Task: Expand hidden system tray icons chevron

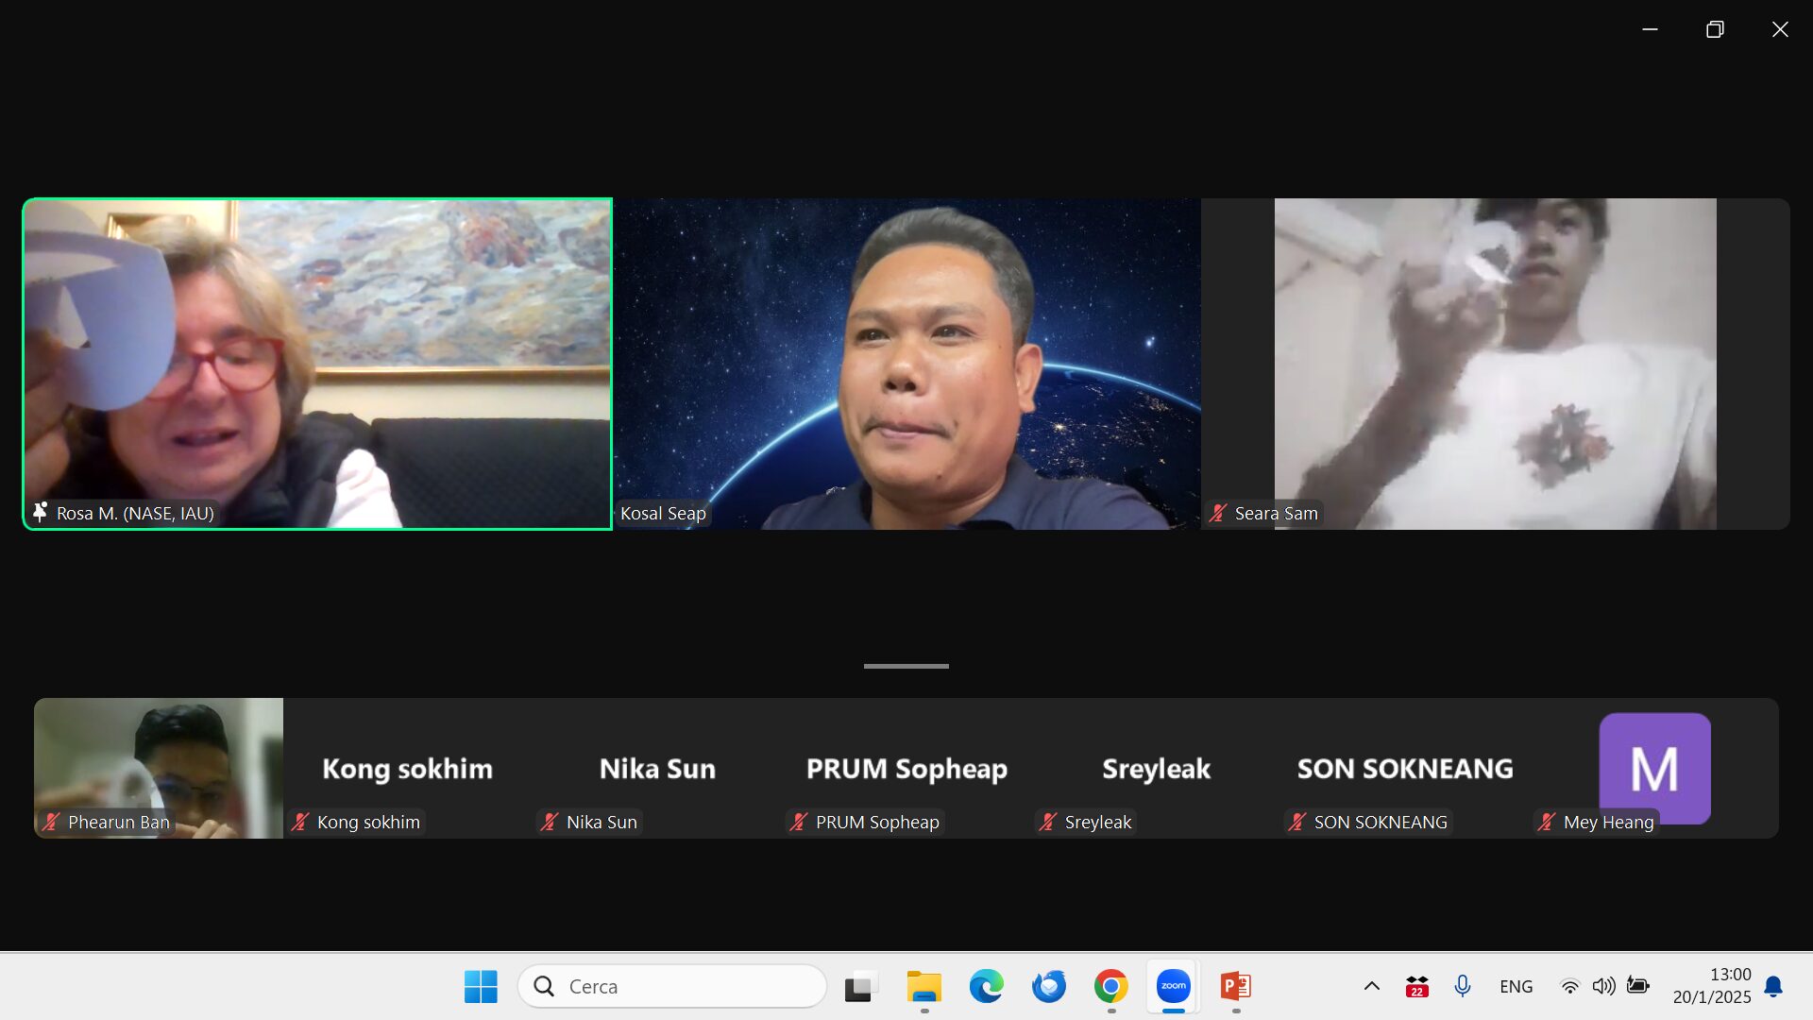Action: (1372, 986)
